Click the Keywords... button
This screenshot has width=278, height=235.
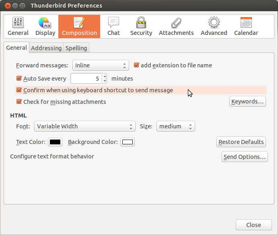247,101
